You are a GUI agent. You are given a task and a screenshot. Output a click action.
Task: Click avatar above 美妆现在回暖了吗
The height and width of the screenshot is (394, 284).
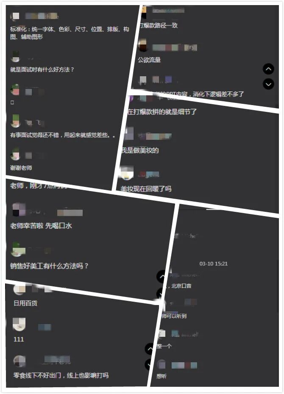(x=126, y=173)
